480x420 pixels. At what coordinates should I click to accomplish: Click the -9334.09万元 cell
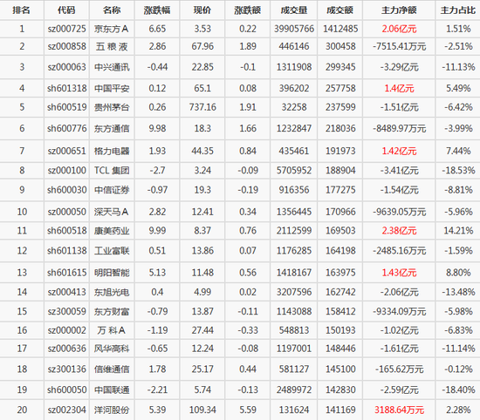399,311
